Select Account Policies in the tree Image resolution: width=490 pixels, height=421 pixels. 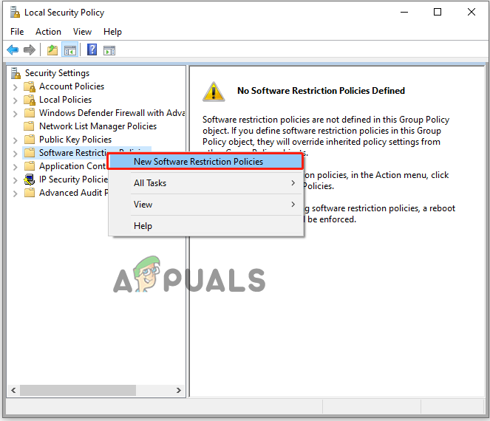72,86
